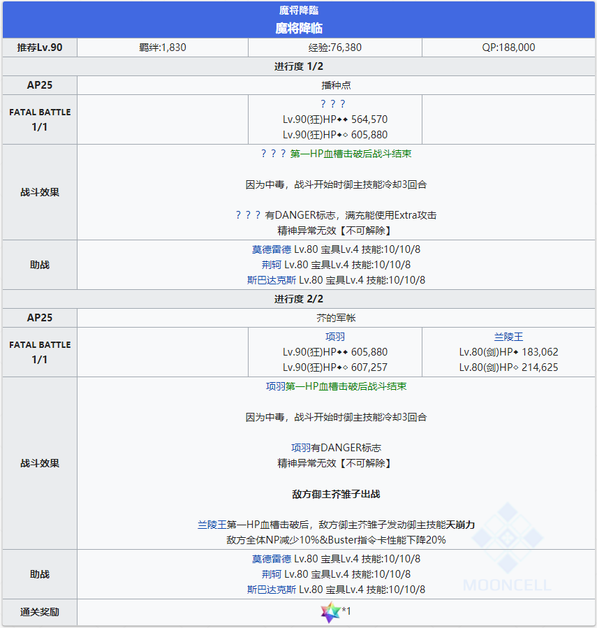Select the 通关奖励 label cell
This screenshot has height=628, width=597.
click(x=40, y=613)
